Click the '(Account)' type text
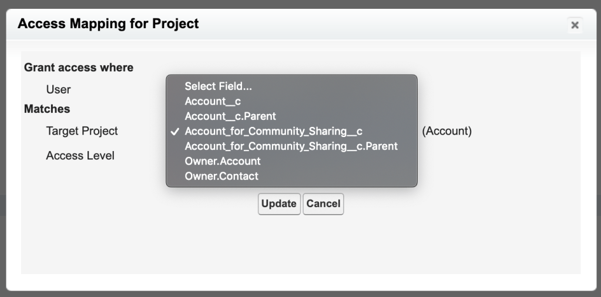 pyautogui.click(x=446, y=131)
